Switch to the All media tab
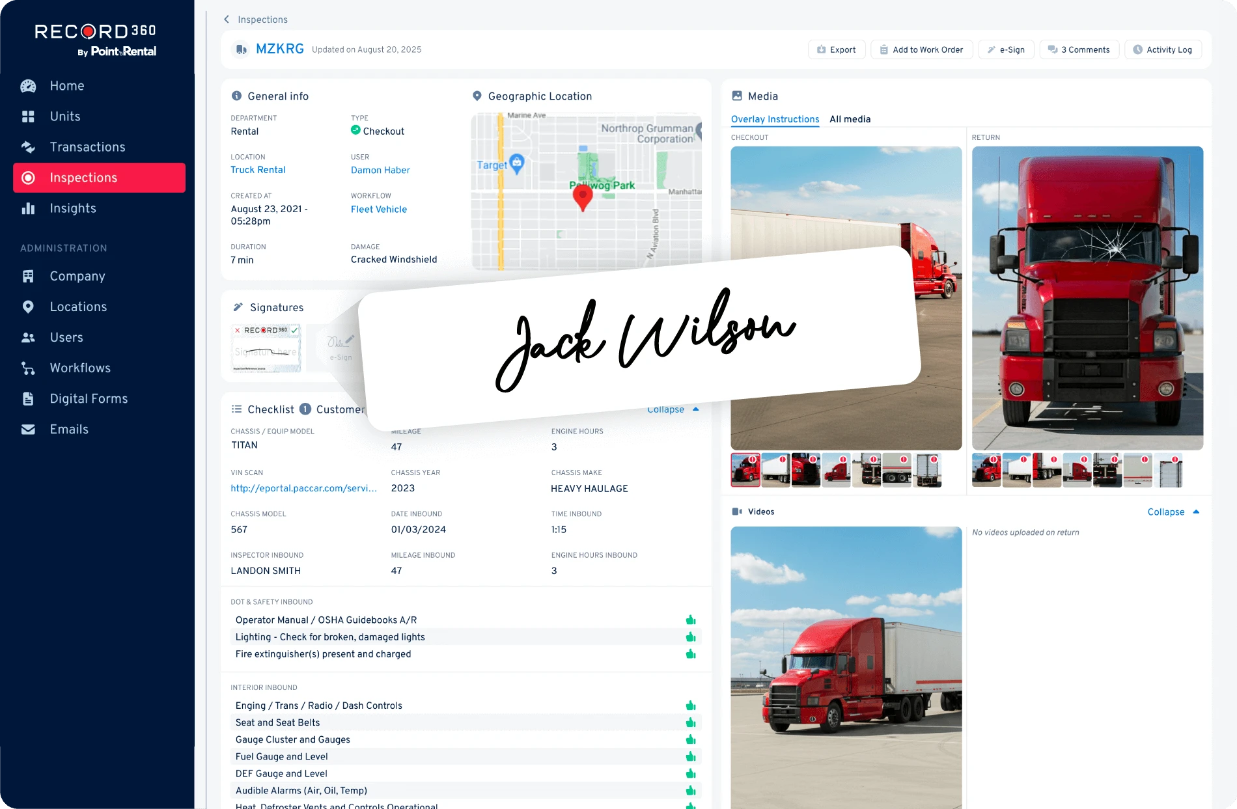Viewport: 1237px width, 809px height. click(x=850, y=119)
